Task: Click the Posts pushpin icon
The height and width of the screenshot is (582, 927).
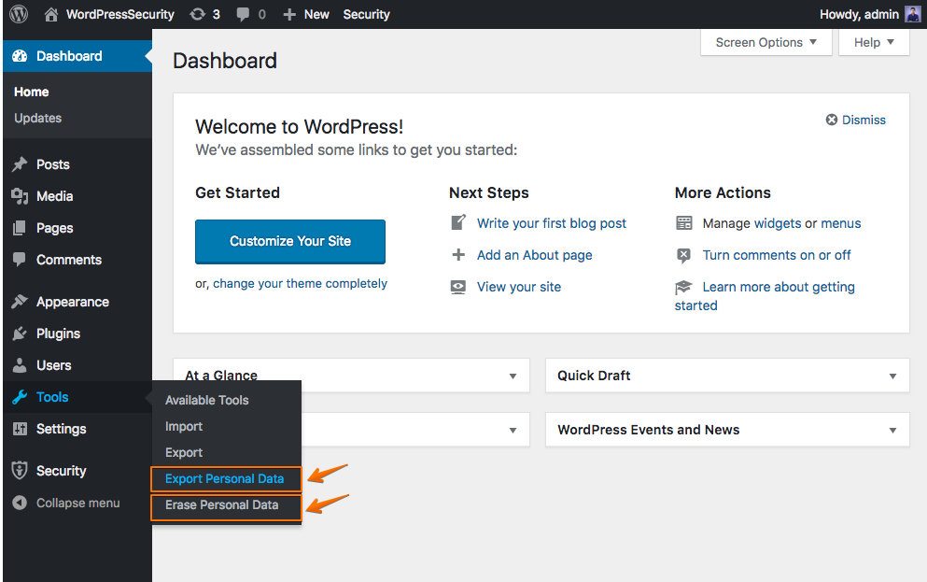Action: pos(20,164)
